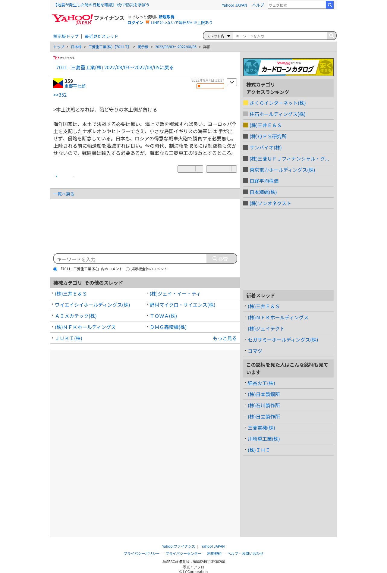
Task: Open 東京電力ホールディングス(株) in the ranking
Action: [282, 170]
